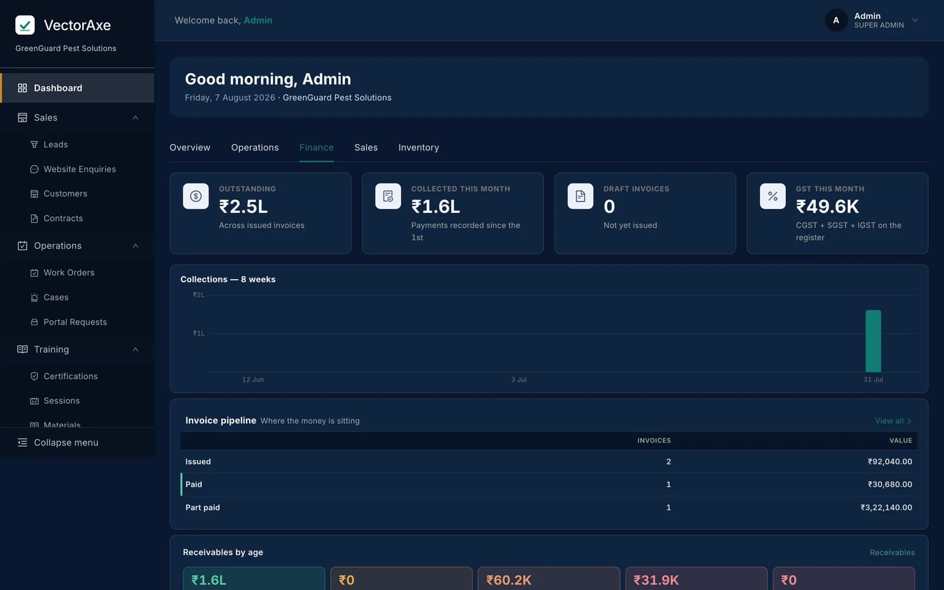Open the Receivables link
This screenshot has height=590, width=944.
892,552
